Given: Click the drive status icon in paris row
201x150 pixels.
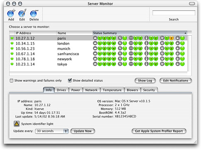Looking at the screenshot, I should [95, 38].
